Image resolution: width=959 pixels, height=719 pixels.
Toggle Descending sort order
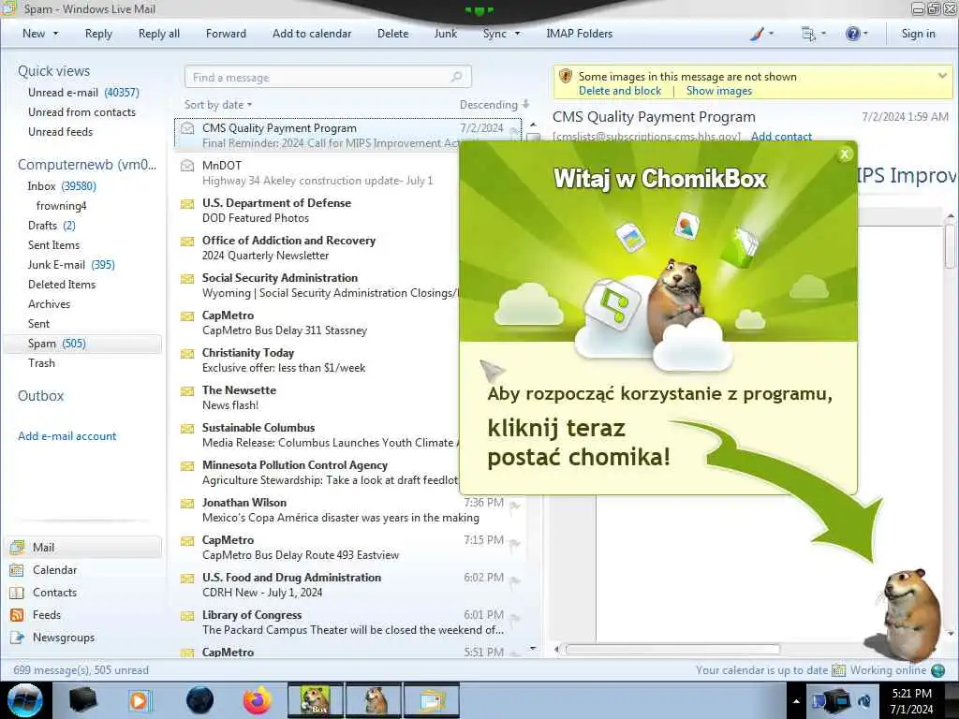[x=494, y=105]
